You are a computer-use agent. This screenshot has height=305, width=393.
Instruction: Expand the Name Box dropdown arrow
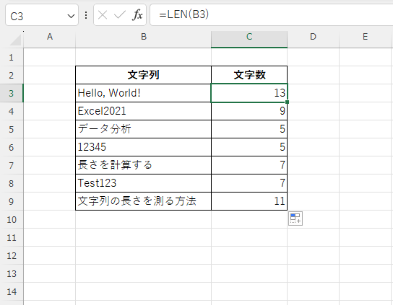[71, 17]
